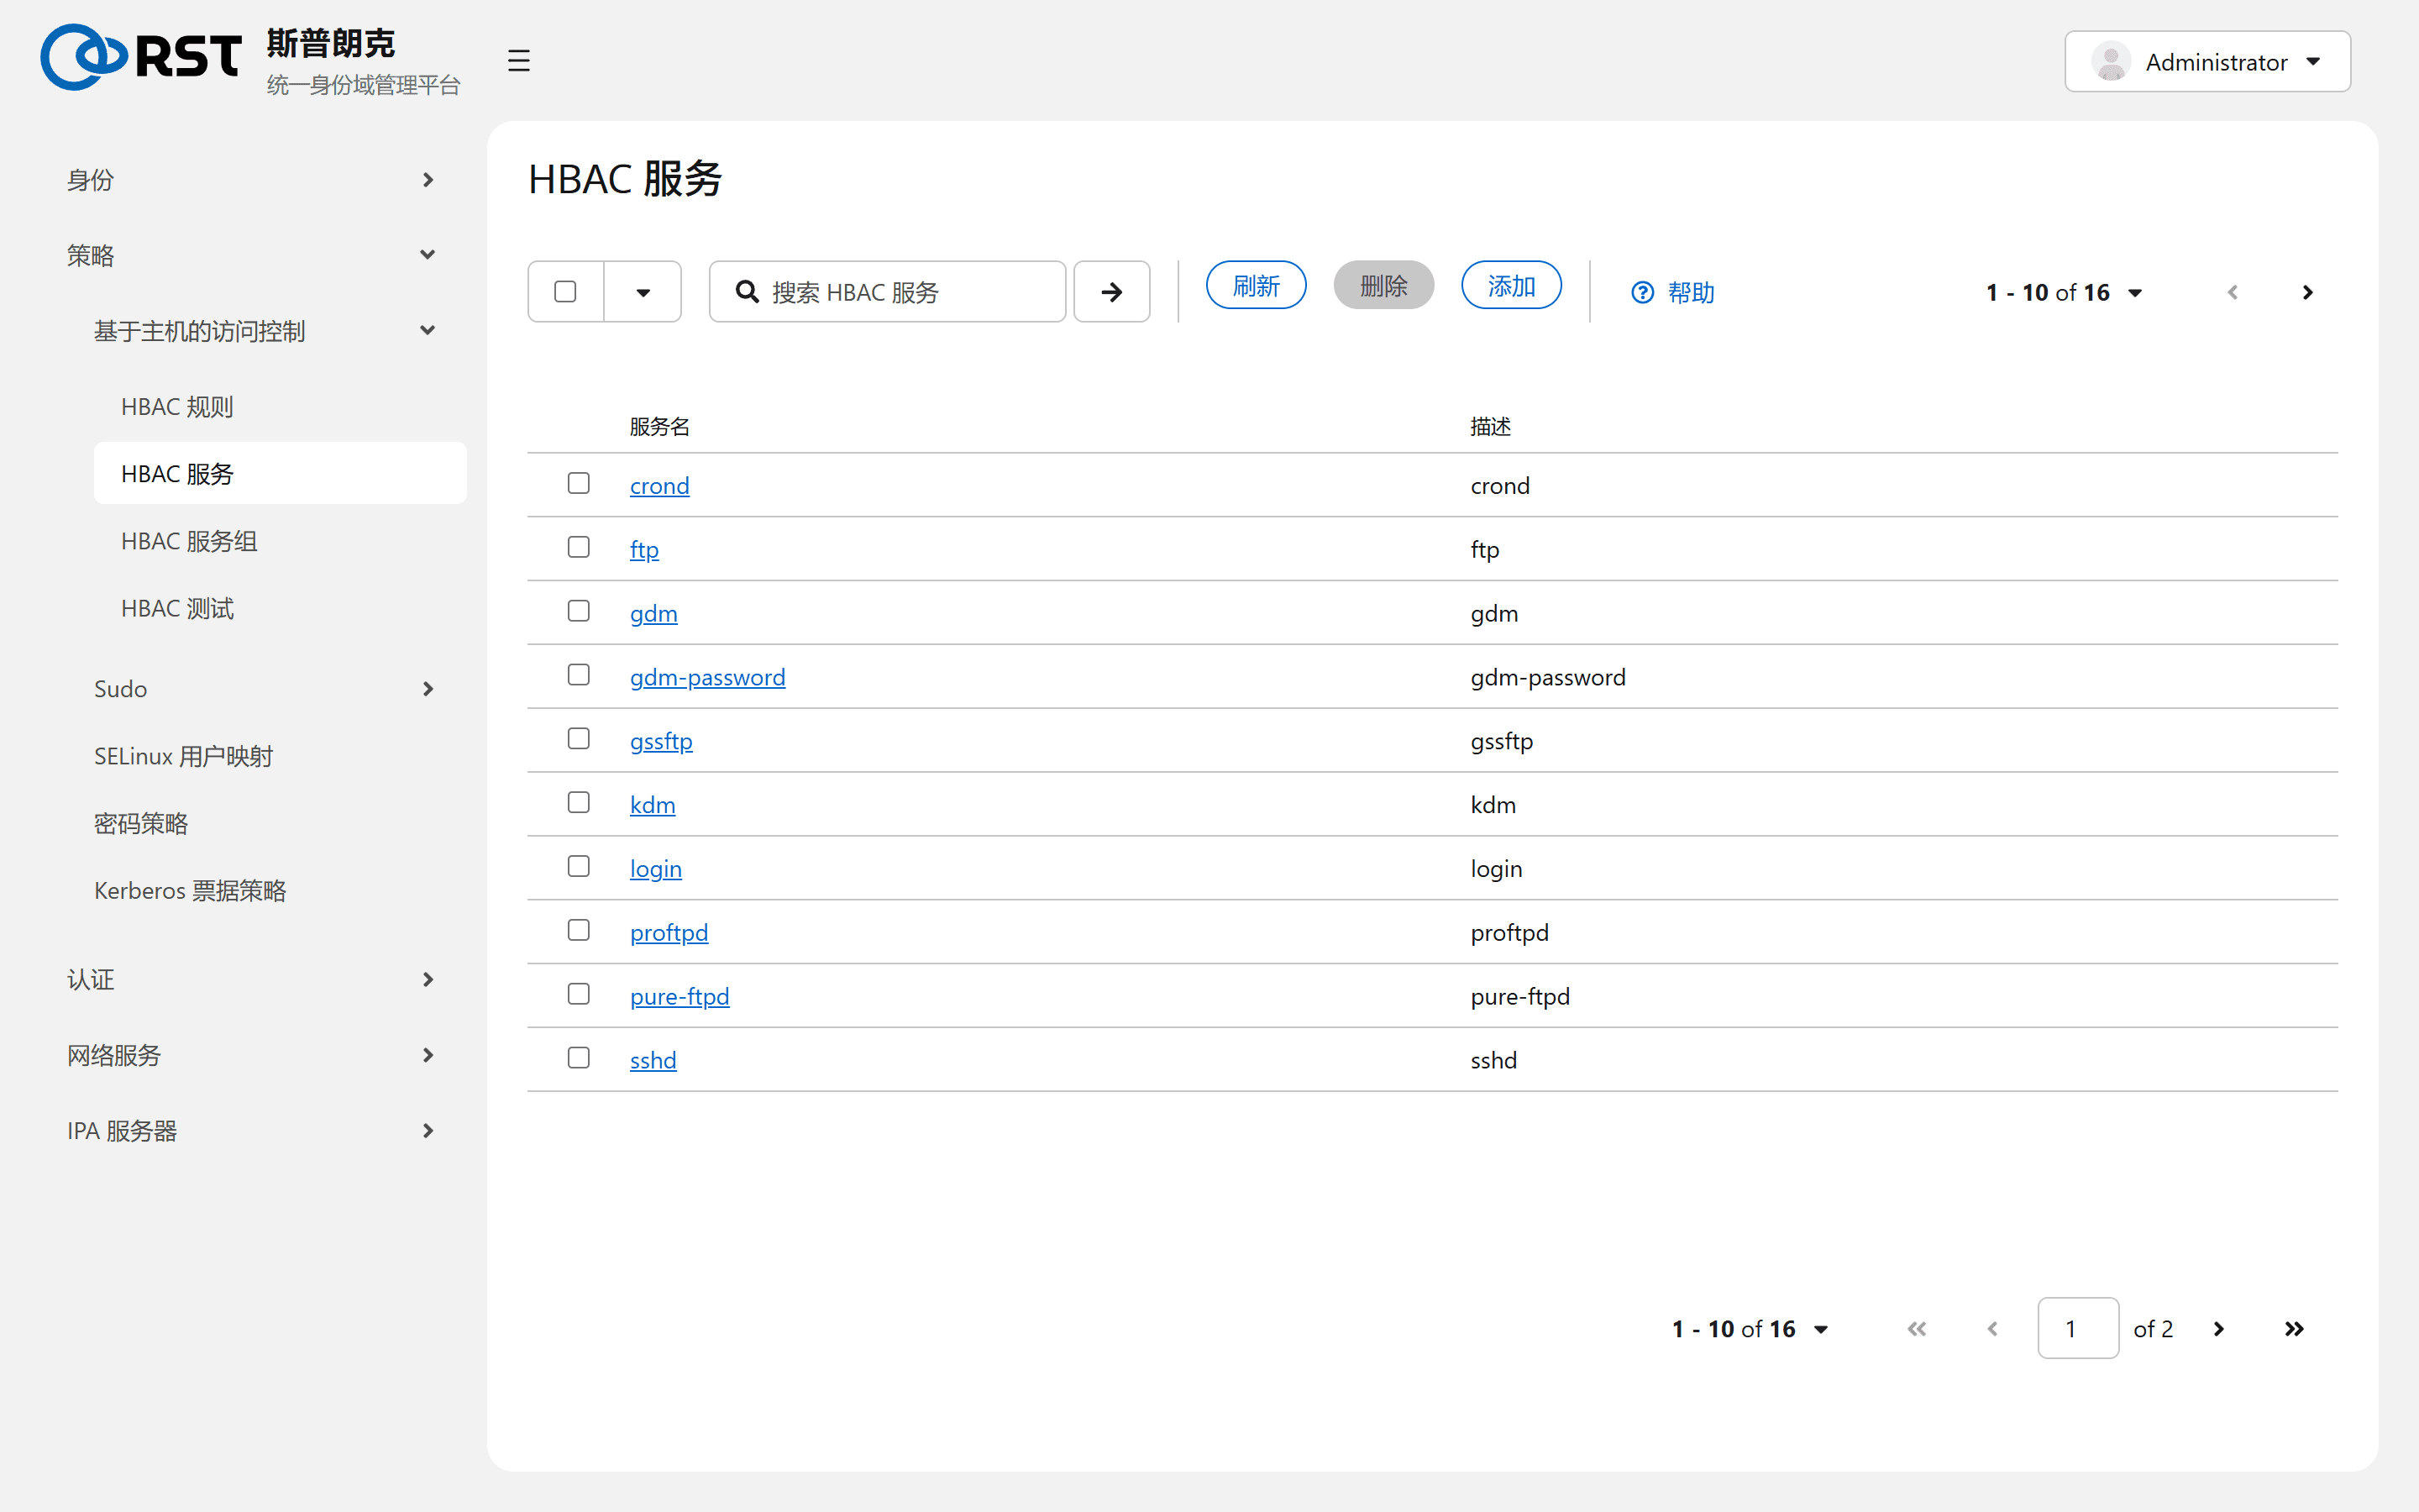Go to next page in top pagination
The width and height of the screenshot is (2419, 1512).
point(2307,292)
